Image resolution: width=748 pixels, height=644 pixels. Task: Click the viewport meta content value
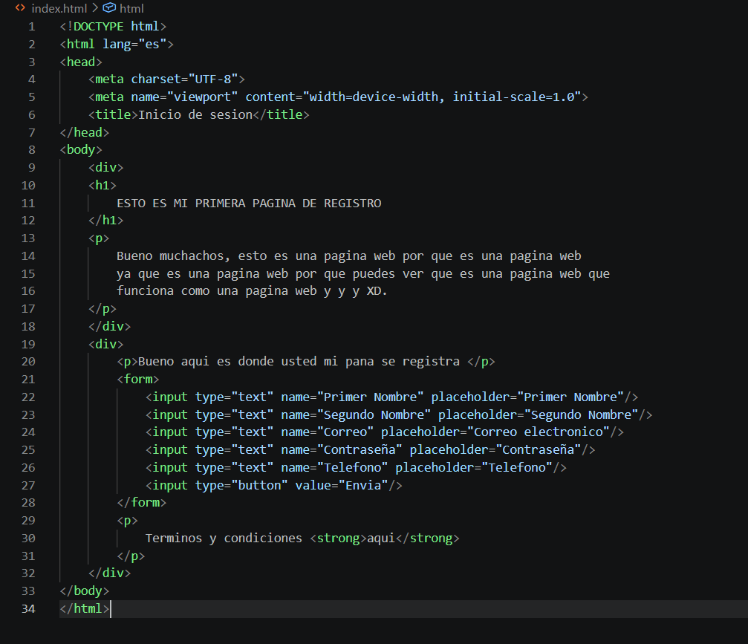(x=442, y=97)
